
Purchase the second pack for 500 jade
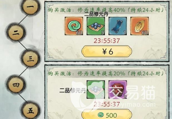point(107,114)
